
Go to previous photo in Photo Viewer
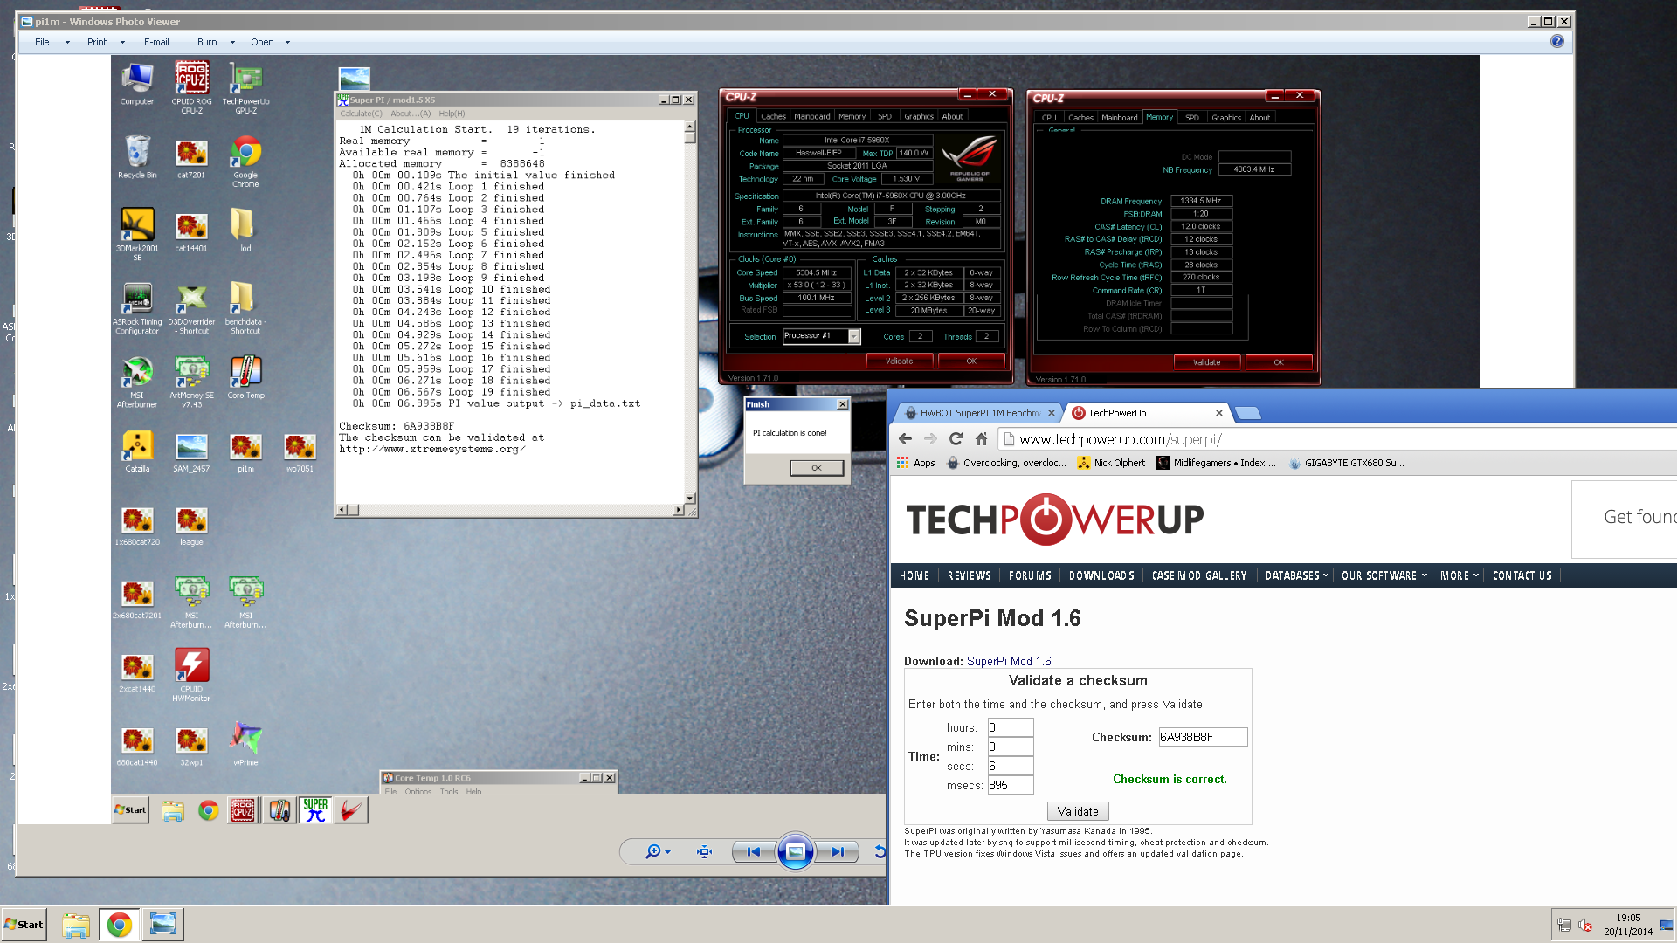pos(754,851)
